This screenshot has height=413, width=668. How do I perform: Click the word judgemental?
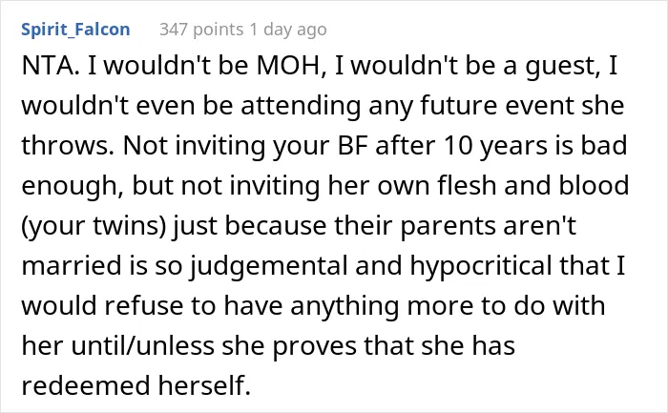point(268,267)
